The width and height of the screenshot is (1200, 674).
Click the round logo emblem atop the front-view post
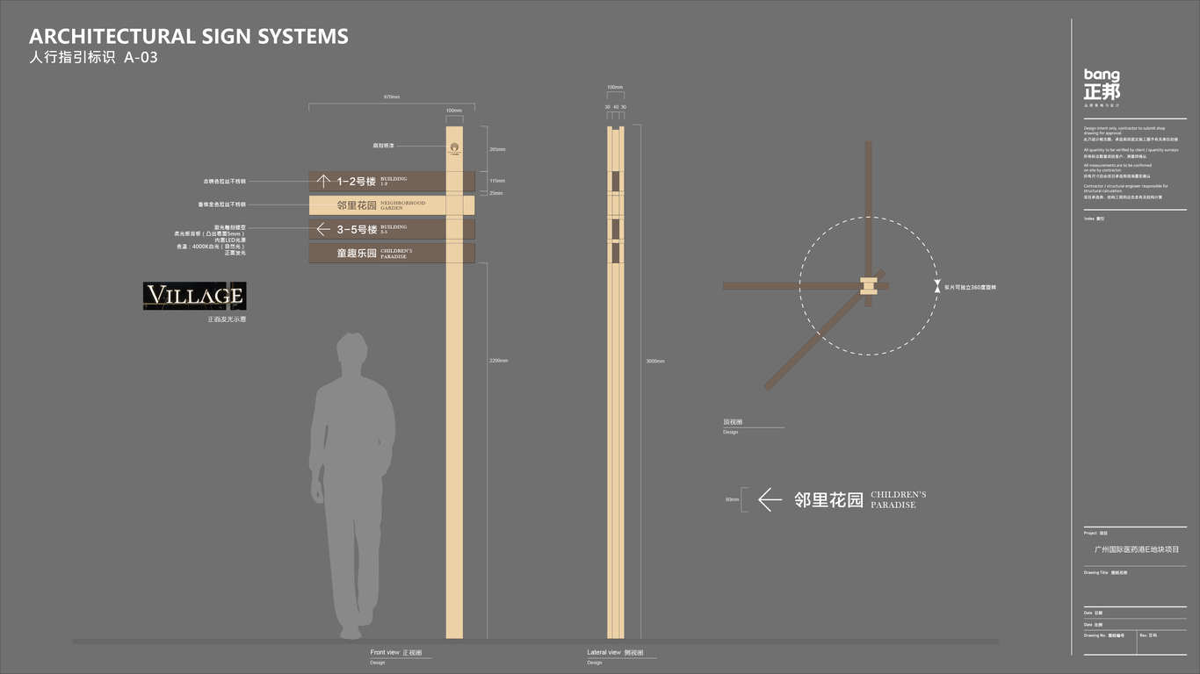point(454,147)
